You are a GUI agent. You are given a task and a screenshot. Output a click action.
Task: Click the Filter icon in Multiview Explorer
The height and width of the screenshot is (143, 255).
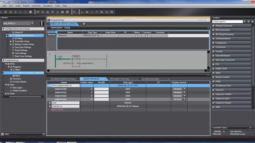point(2,134)
